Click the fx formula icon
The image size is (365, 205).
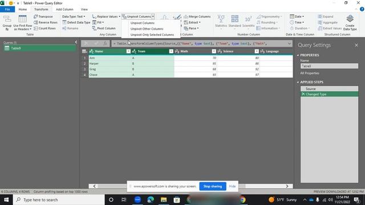105,43
